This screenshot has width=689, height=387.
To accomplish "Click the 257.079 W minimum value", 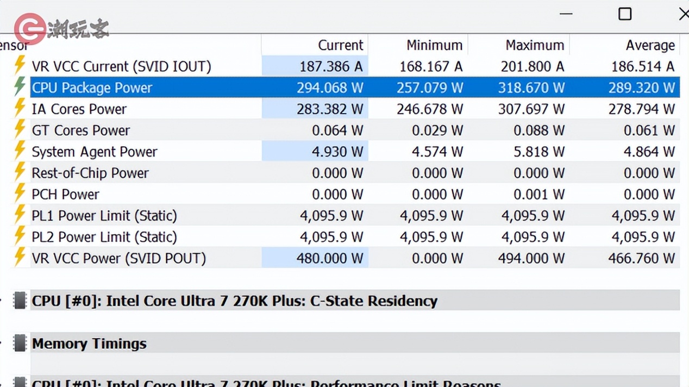I will coord(430,88).
